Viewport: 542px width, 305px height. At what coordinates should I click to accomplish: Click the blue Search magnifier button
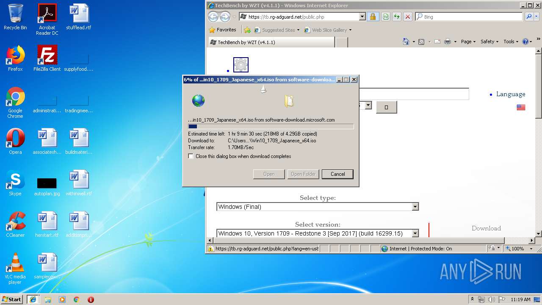[x=529, y=17]
